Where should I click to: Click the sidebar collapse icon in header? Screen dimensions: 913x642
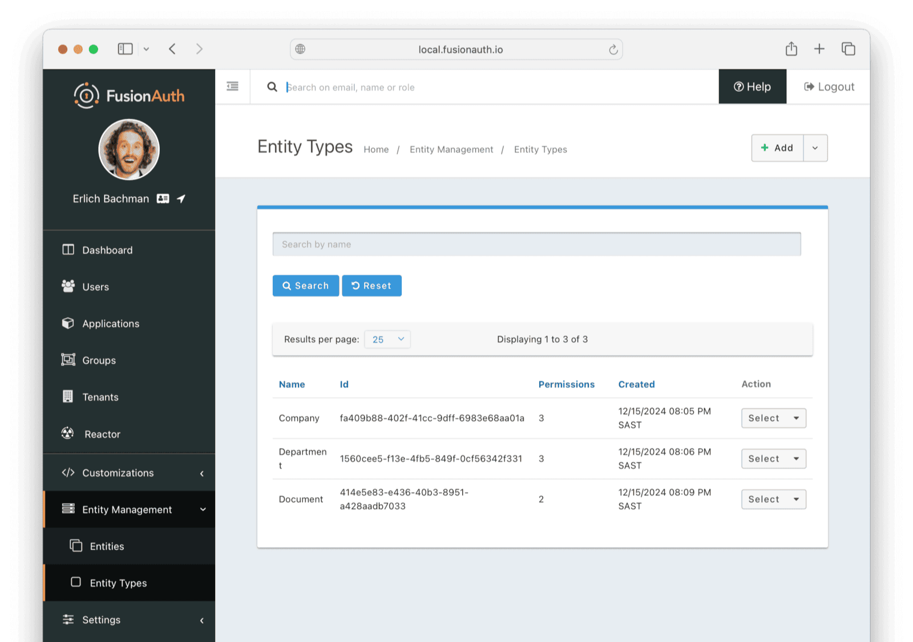click(x=232, y=87)
